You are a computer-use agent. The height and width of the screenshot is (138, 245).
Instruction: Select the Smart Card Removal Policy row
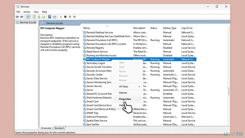point(139,109)
